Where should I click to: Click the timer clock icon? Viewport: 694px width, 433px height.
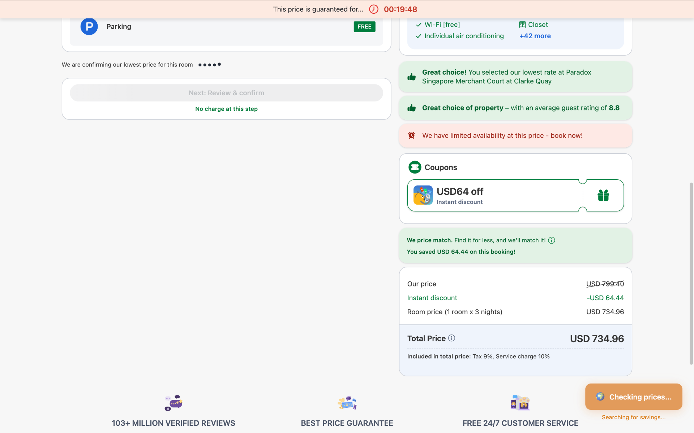coord(374,9)
